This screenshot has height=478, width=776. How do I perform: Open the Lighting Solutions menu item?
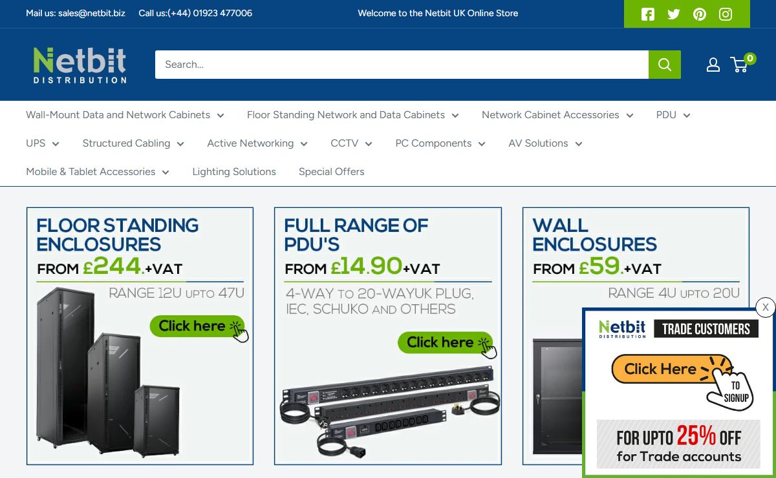point(234,172)
